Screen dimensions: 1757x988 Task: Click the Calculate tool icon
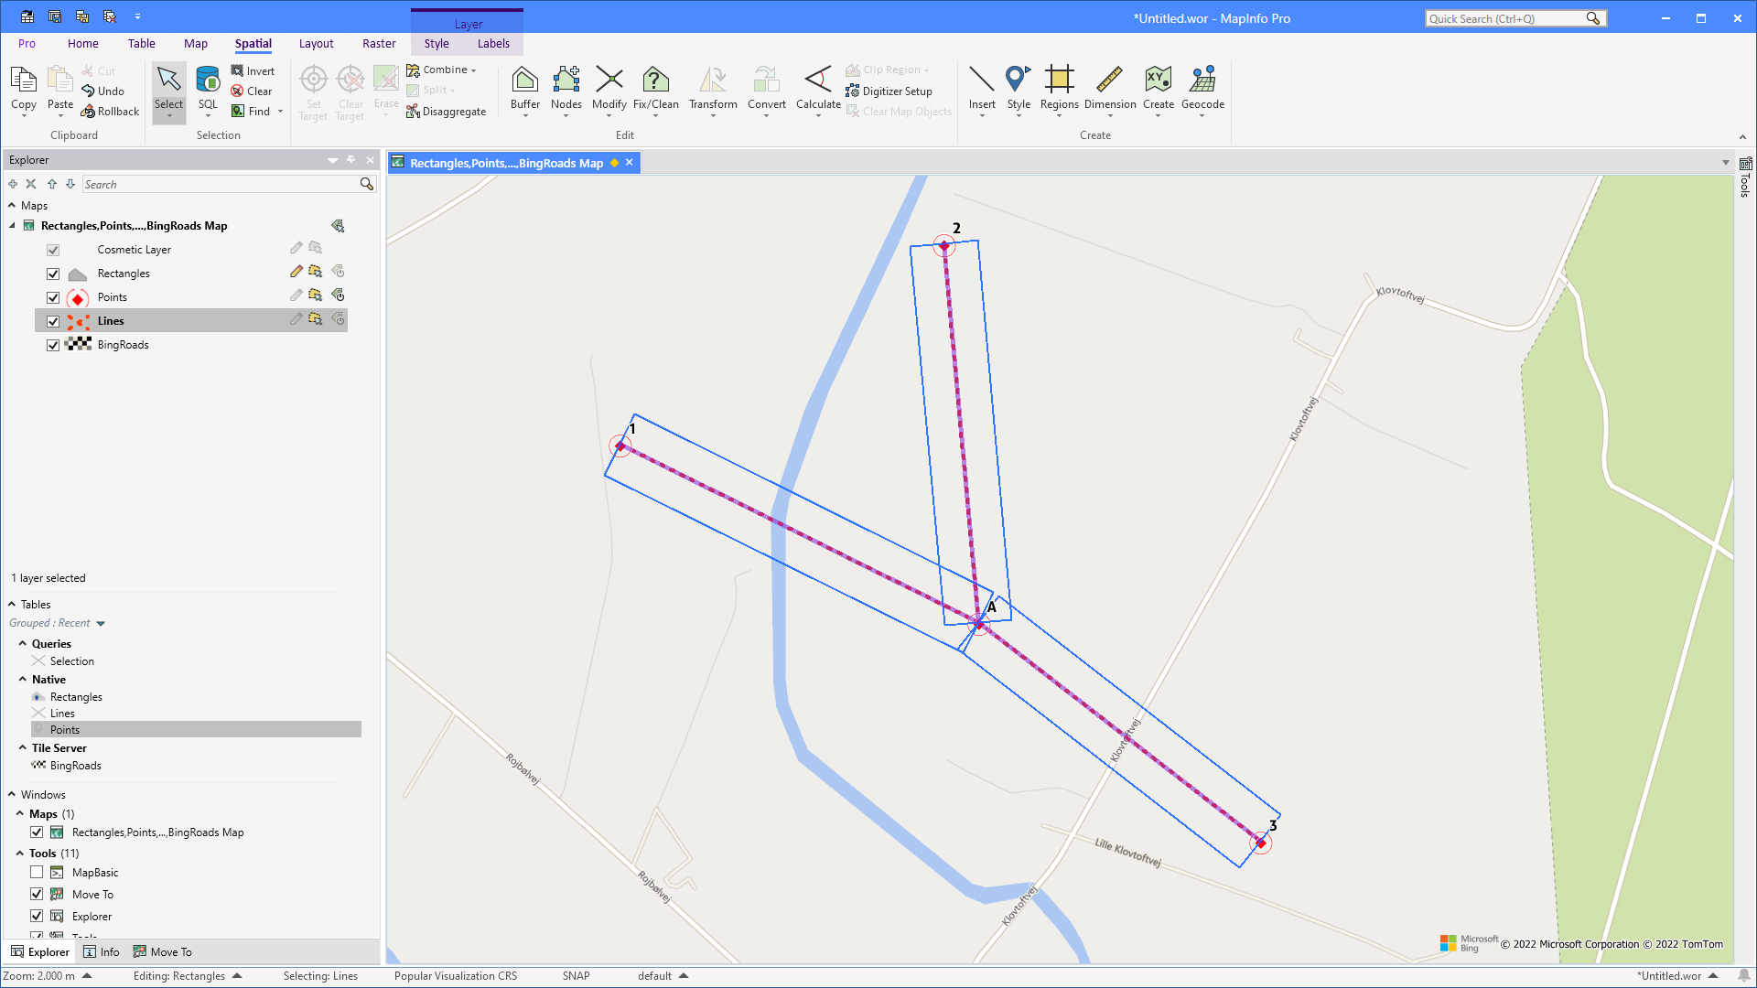pyautogui.click(x=817, y=81)
